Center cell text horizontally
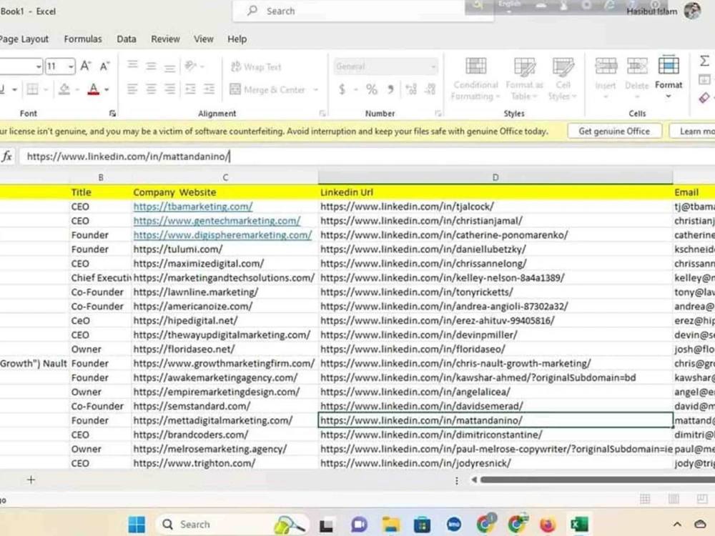This screenshot has width=715, height=536. (x=151, y=89)
